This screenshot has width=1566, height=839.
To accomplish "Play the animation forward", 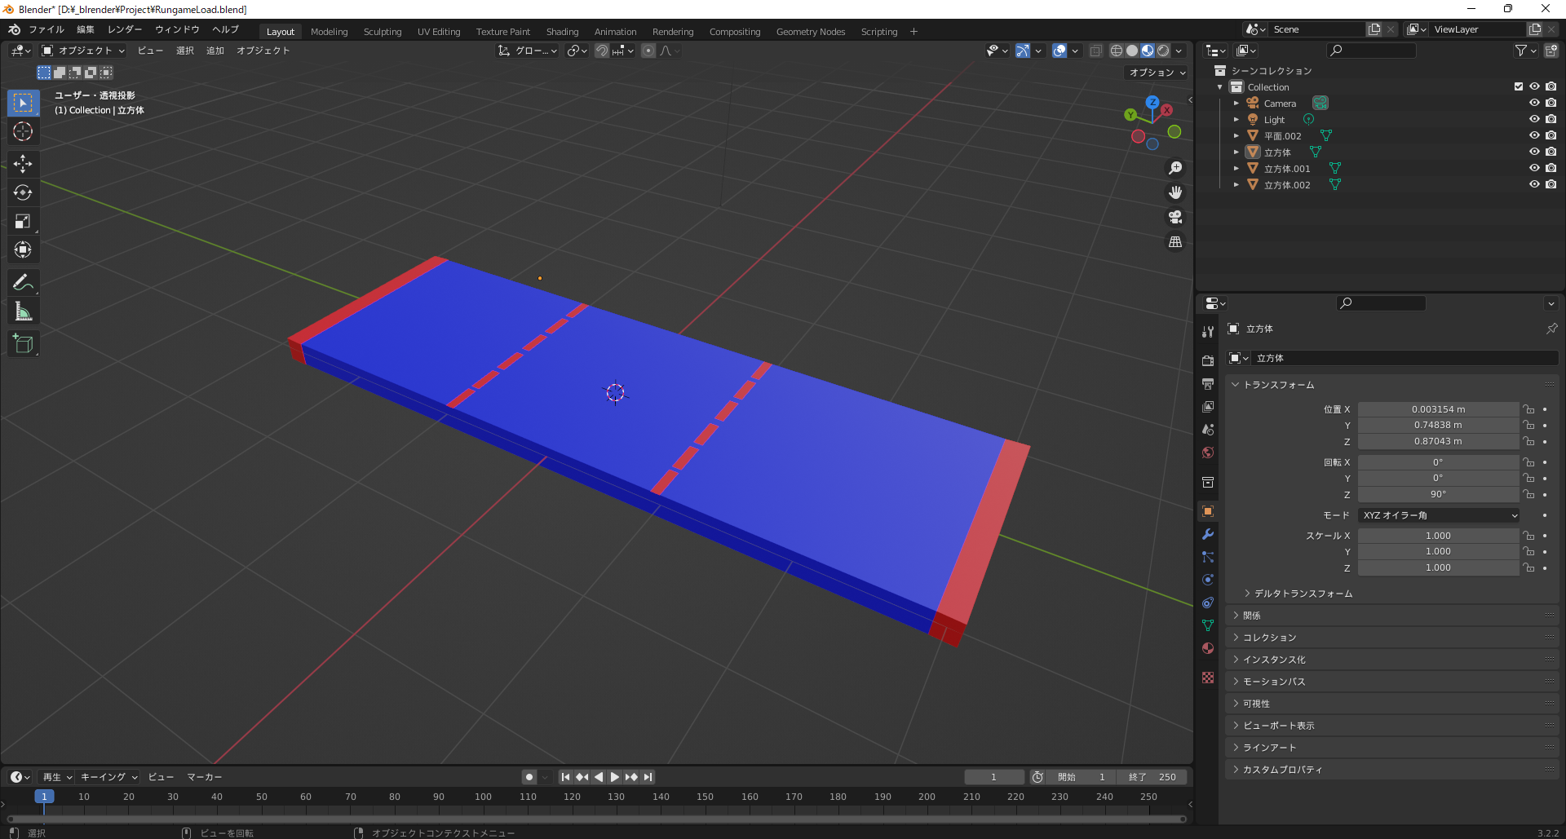I will pos(615,777).
